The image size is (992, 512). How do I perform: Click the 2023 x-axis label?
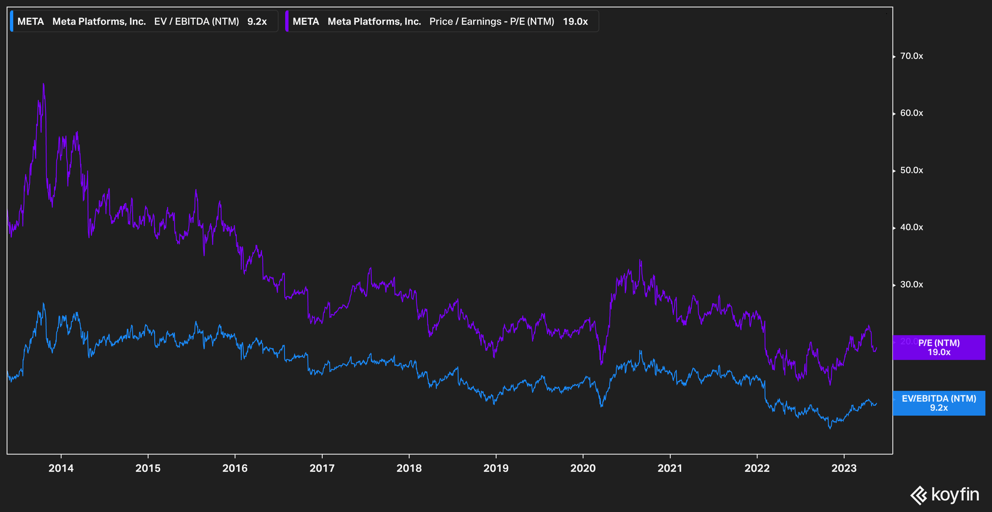tap(844, 468)
